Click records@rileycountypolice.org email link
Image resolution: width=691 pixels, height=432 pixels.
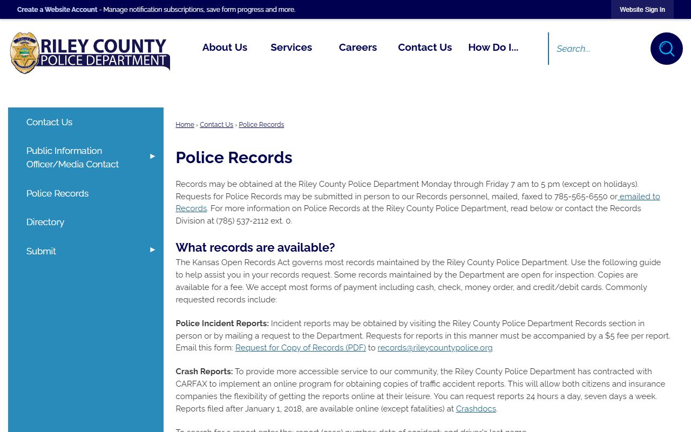pos(435,348)
